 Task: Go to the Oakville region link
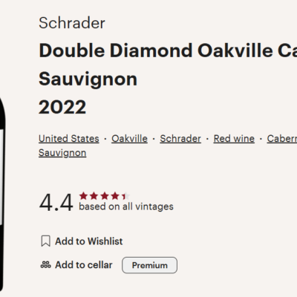(x=129, y=139)
